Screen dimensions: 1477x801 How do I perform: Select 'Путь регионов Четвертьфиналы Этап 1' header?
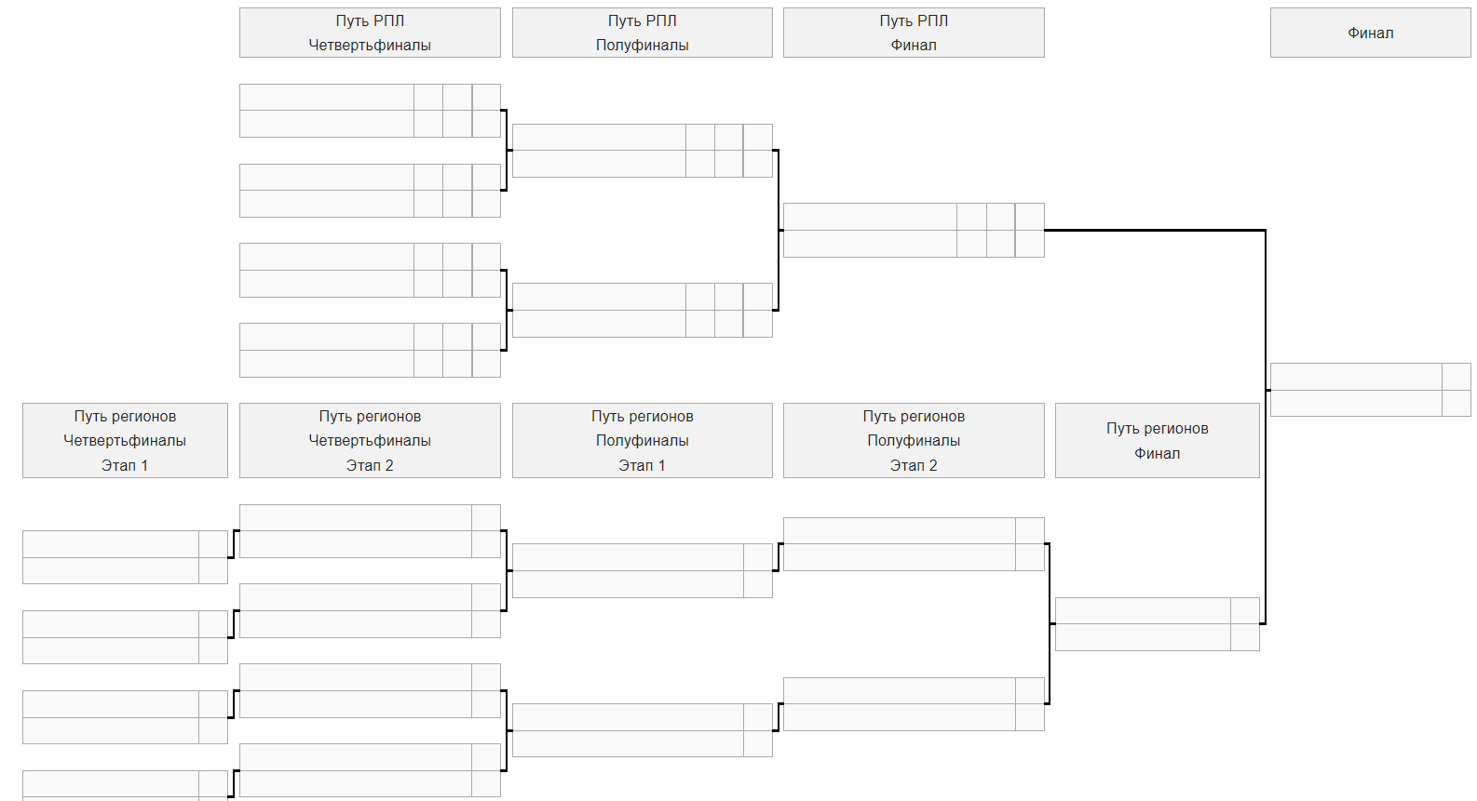pyautogui.click(x=125, y=440)
